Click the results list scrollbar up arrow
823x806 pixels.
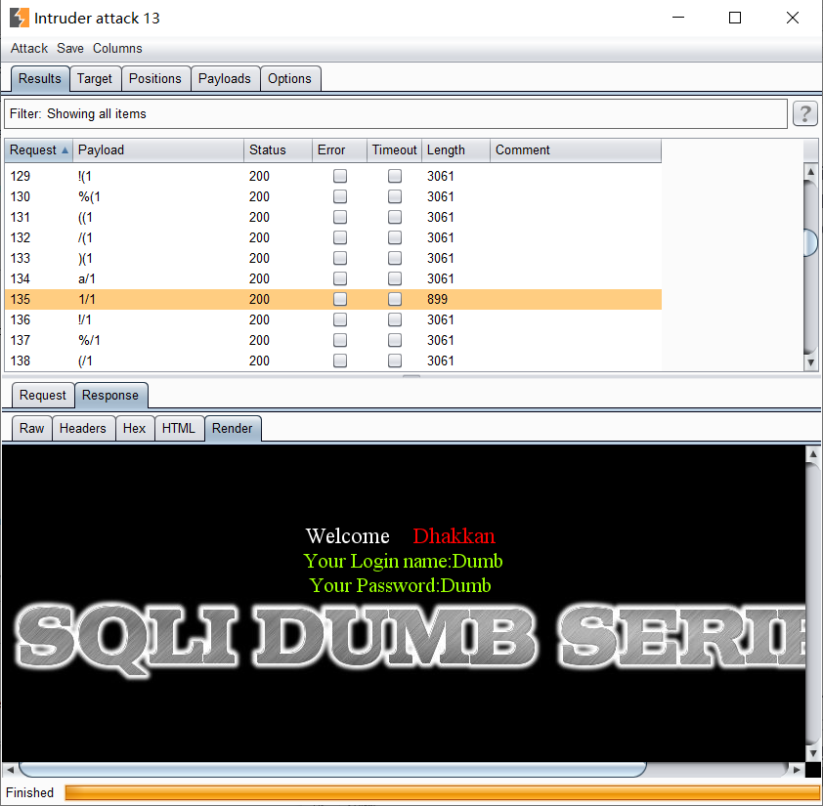(x=810, y=171)
